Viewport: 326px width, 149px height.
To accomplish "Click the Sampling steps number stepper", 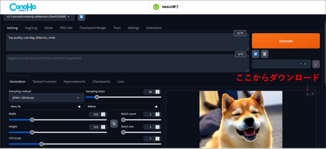I will (158, 92).
